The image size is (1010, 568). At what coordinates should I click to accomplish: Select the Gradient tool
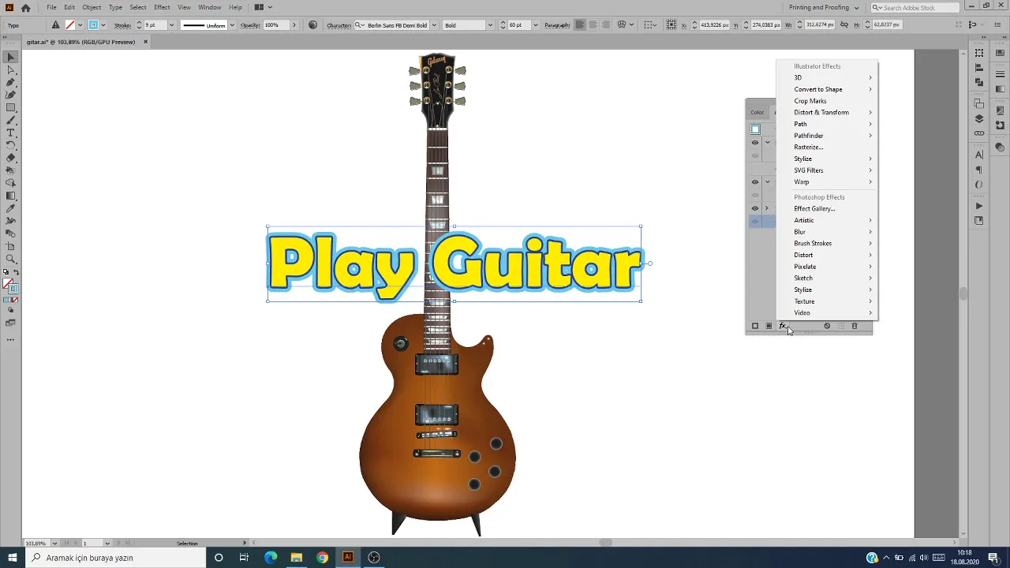pos(11,196)
